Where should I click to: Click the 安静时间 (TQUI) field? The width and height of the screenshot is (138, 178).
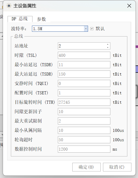coord(84,83)
